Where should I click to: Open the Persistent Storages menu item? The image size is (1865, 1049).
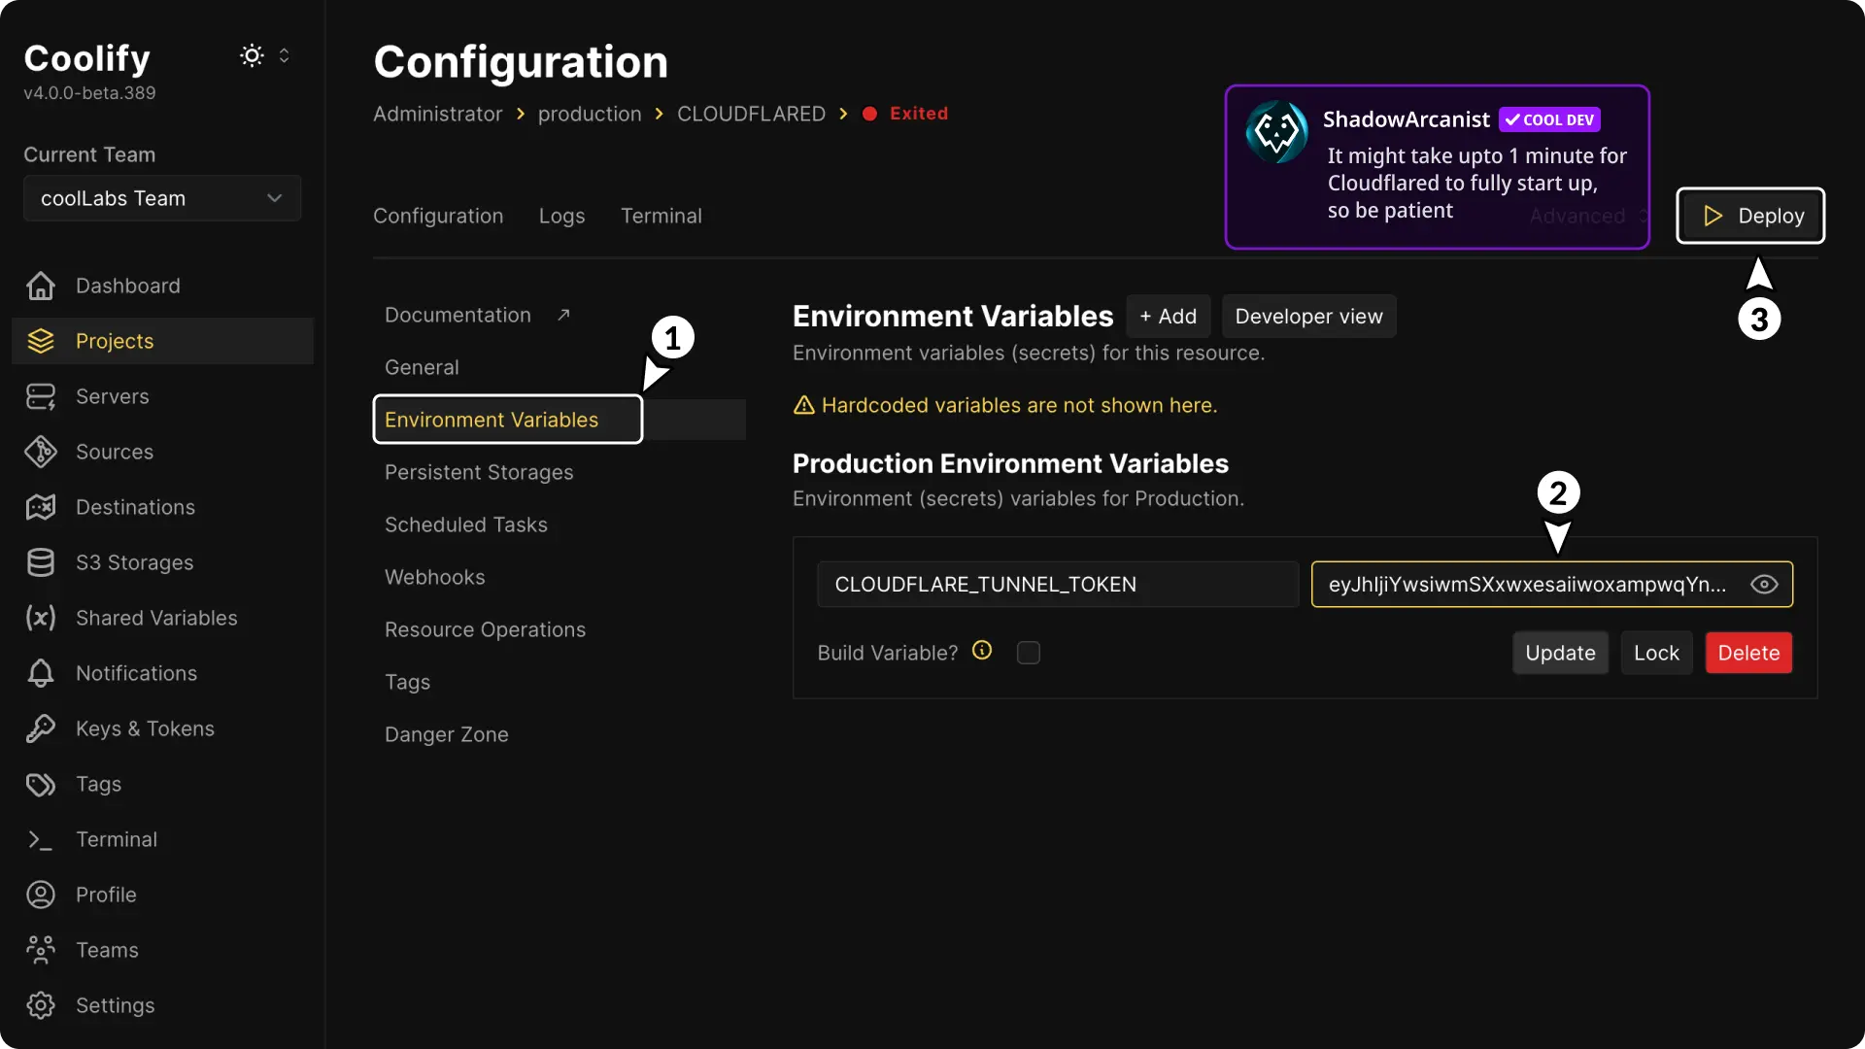click(479, 472)
